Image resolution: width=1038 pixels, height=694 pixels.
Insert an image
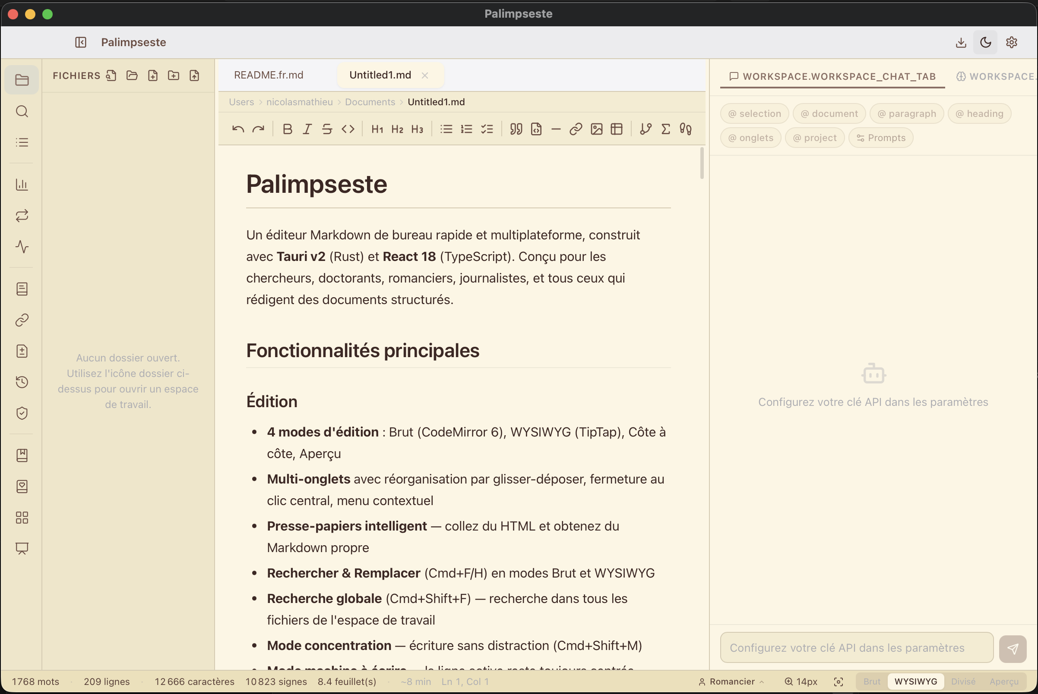597,129
